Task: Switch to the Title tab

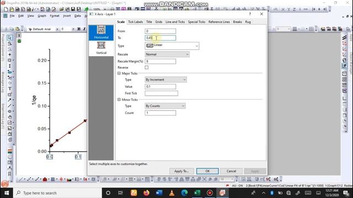Action: tap(149, 22)
